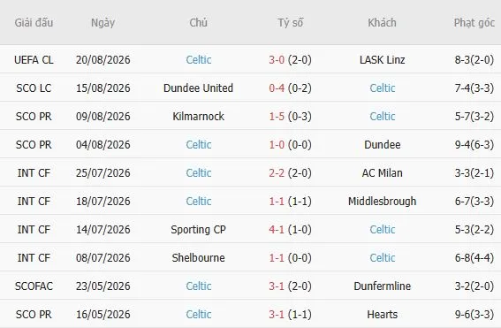Select the 2-2 score against AC Milan

coord(277,173)
